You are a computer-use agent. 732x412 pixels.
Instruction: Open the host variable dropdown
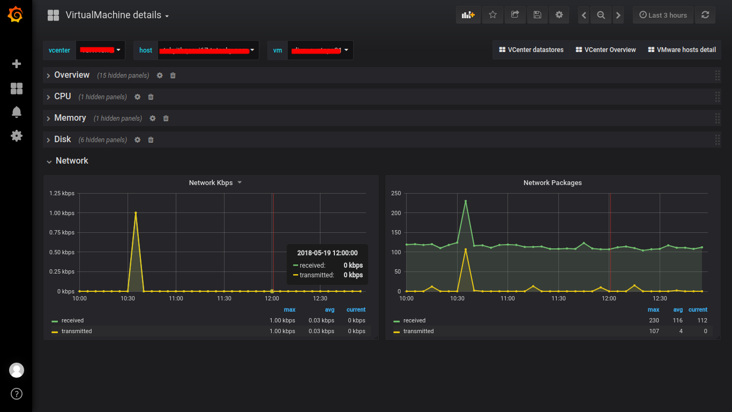tap(208, 50)
